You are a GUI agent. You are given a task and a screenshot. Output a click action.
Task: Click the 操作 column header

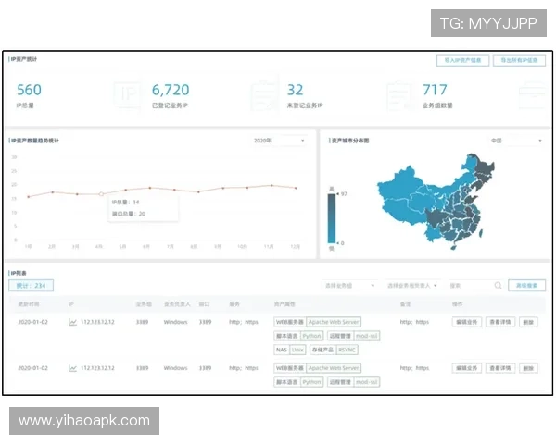tap(457, 304)
